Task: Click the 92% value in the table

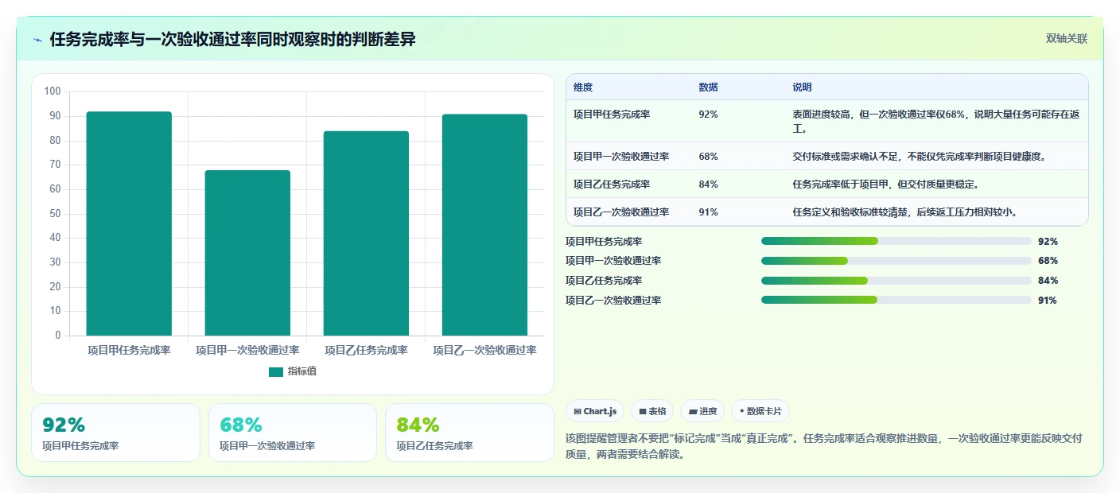Action: click(x=708, y=115)
